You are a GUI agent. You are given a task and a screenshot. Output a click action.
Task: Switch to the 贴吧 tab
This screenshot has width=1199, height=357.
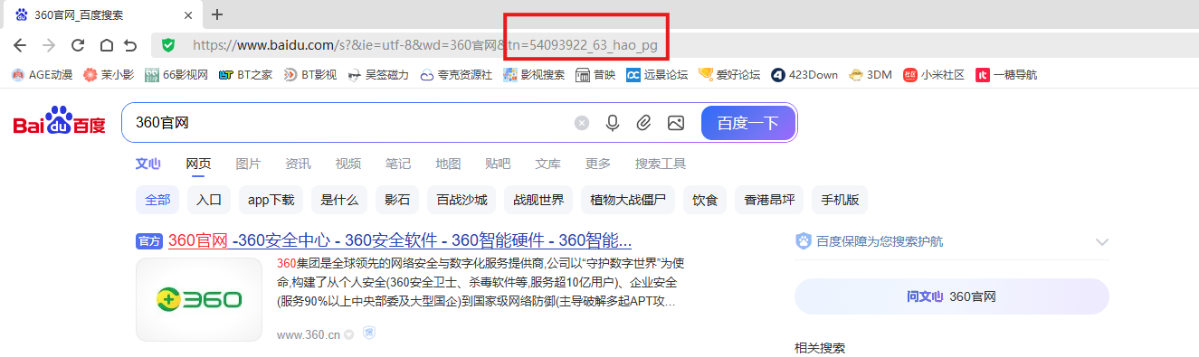pyautogui.click(x=498, y=164)
